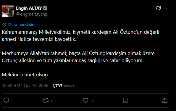Repost this tweet via retweet icon
176x111 pixels.
[46, 100]
